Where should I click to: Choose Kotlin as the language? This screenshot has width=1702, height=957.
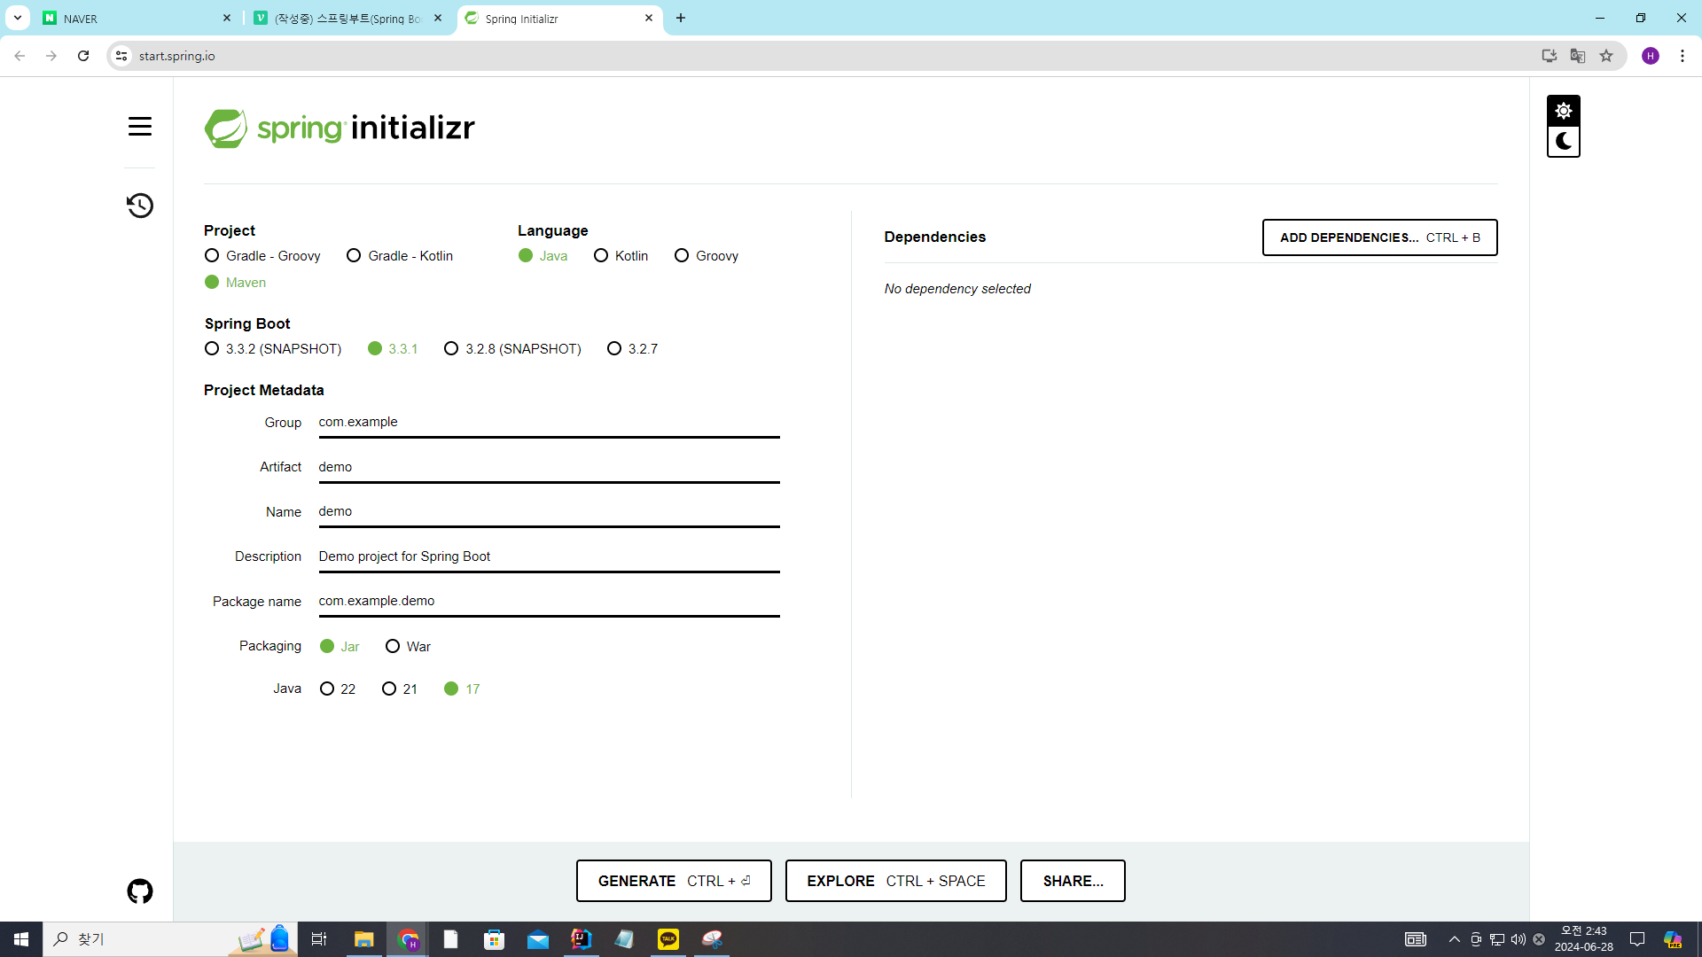[x=621, y=256]
